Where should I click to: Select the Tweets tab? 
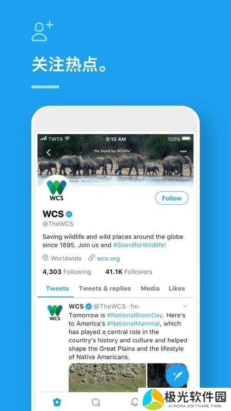pos(57,288)
